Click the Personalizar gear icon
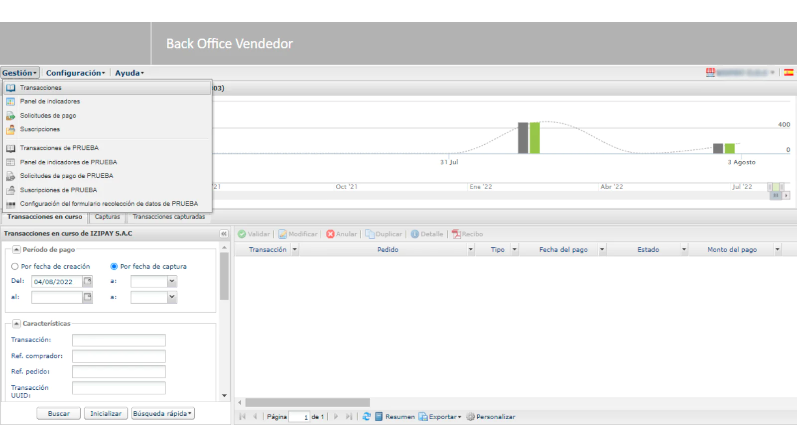Image resolution: width=797 pixels, height=448 pixels. pos(470,417)
